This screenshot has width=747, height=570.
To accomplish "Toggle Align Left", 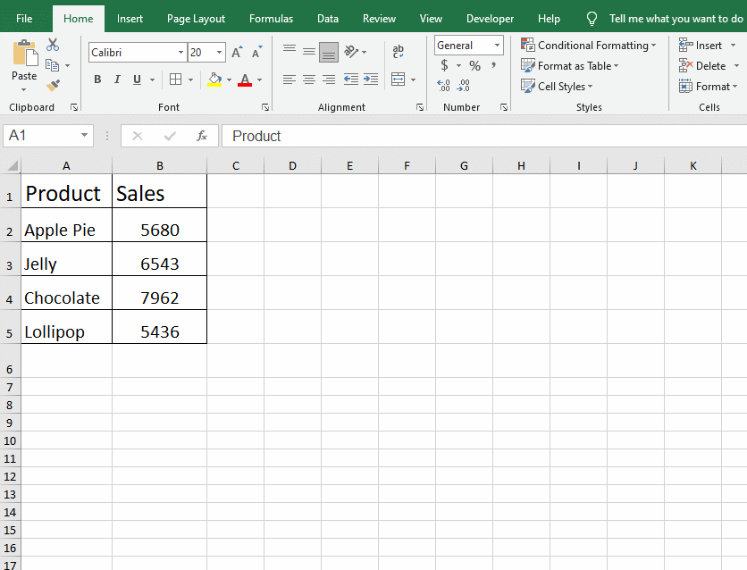I will (290, 79).
